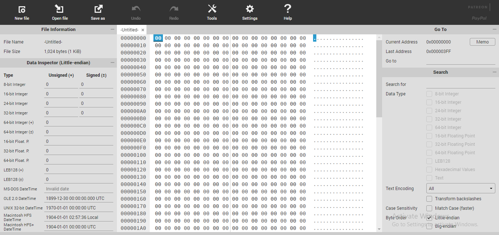Image resolution: width=499 pixels, height=235 pixels.
Task: Check the 24-bit Integer search type
Action: pyautogui.click(x=429, y=111)
